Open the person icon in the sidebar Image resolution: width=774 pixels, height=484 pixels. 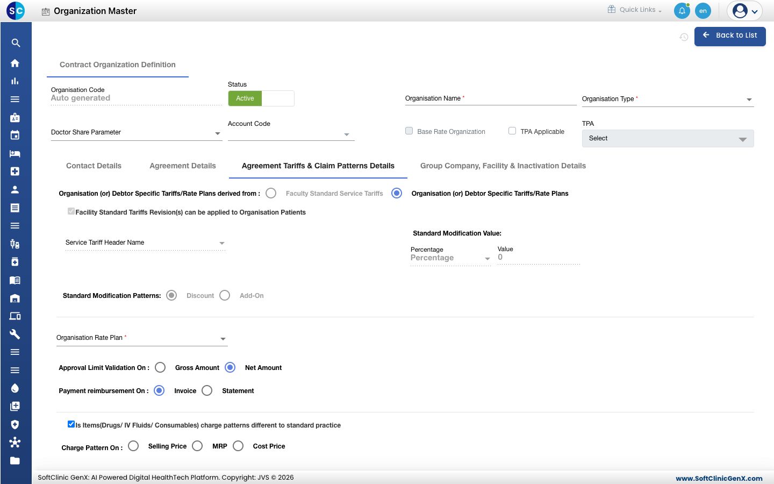click(15, 189)
